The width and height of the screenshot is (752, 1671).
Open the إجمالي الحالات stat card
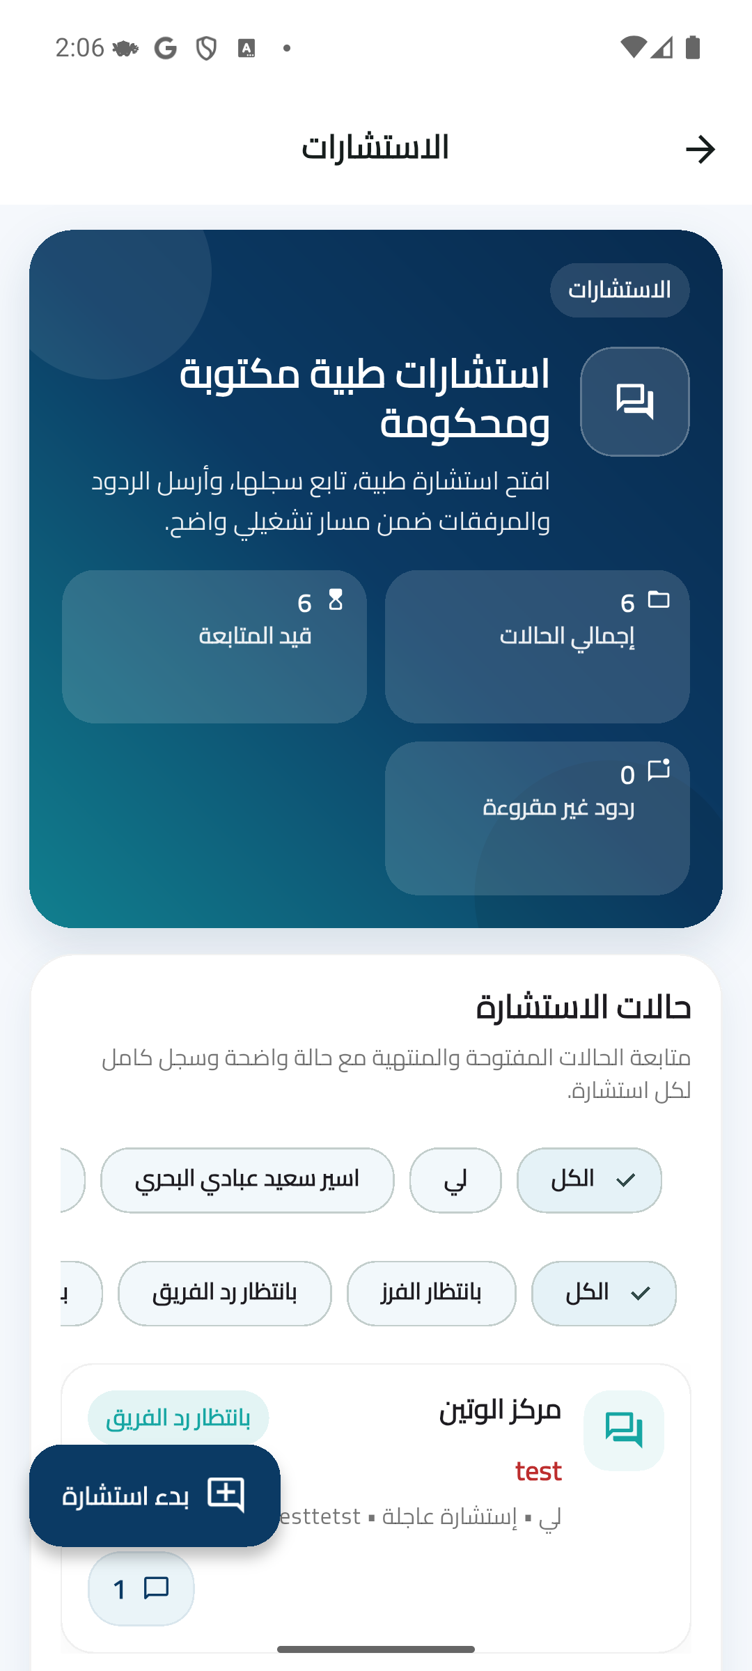(x=537, y=647)
